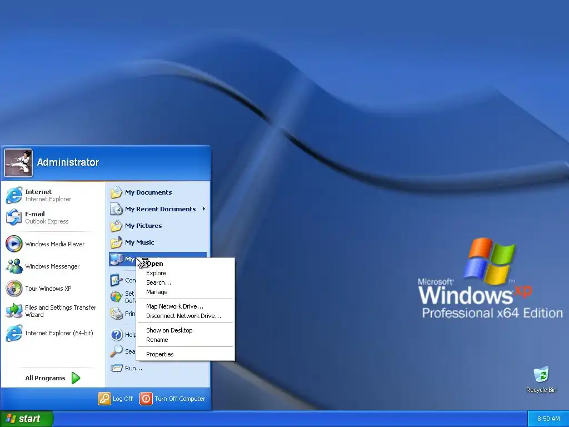Screen dimensions: 569x427
Task: Toggle Show on Desktop menu entry
Action: point(186,330)
